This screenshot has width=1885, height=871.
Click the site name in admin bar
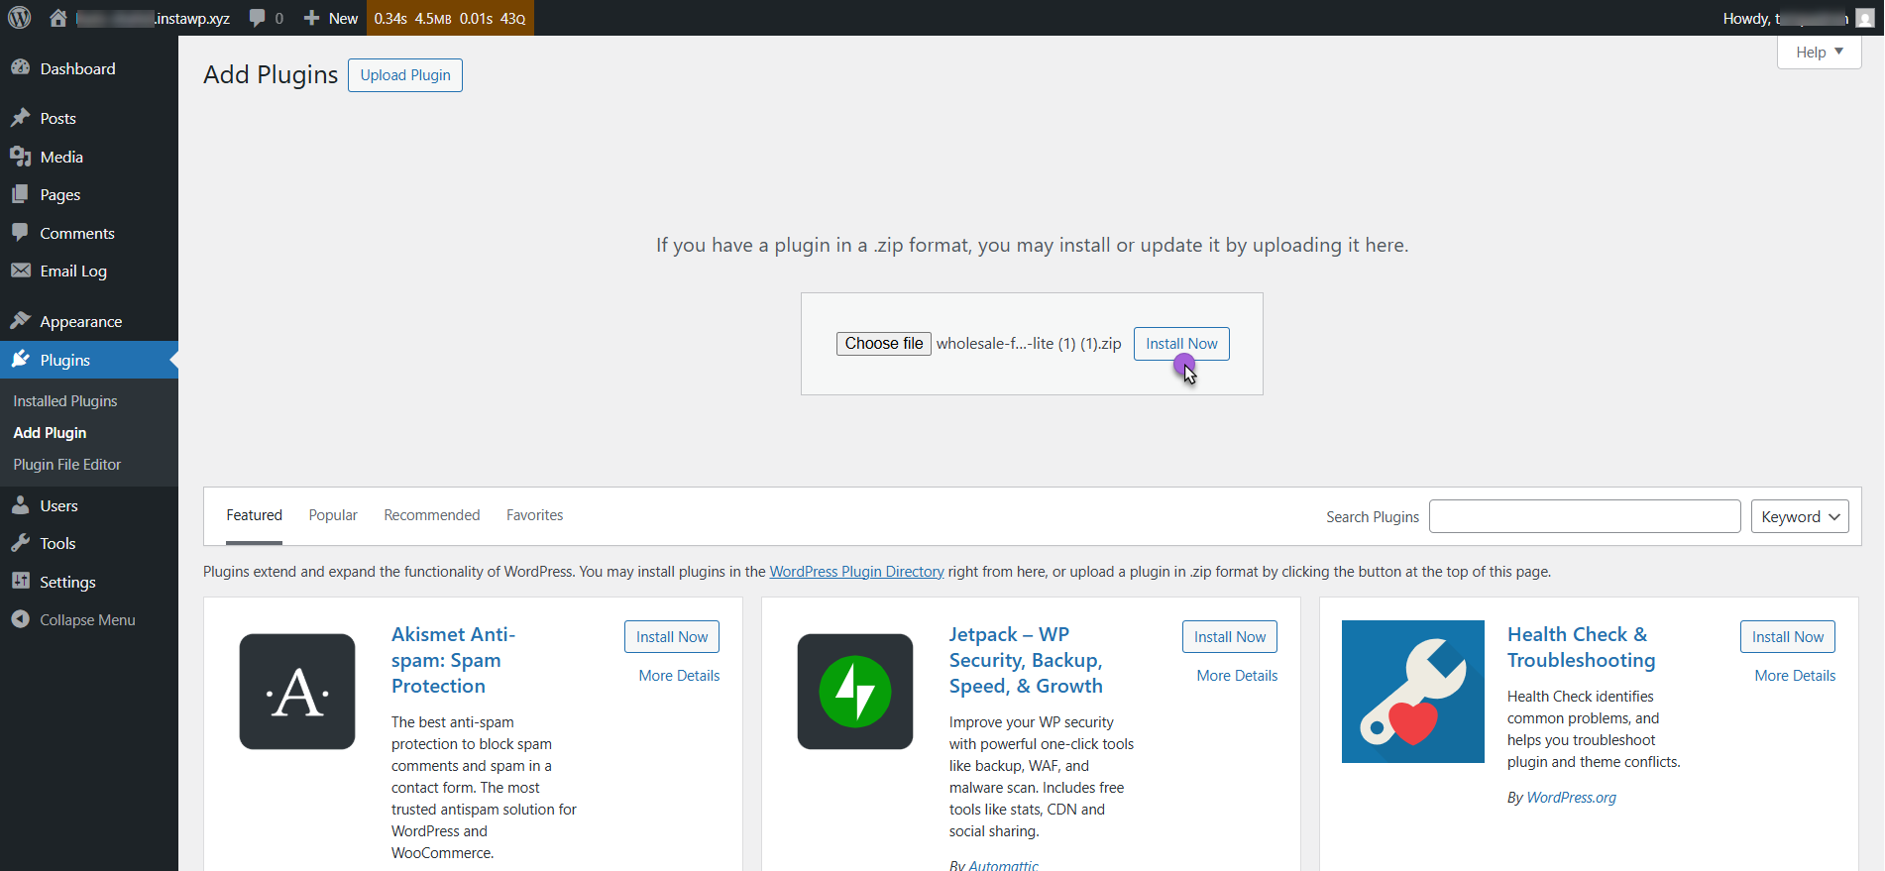click(x=154, y=18)
